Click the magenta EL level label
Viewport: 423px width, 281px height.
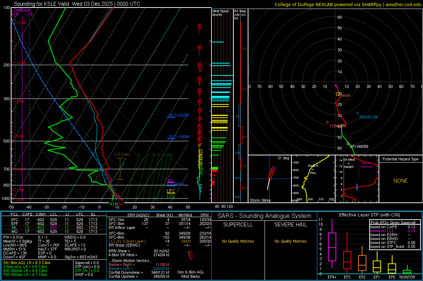(170, 181)
